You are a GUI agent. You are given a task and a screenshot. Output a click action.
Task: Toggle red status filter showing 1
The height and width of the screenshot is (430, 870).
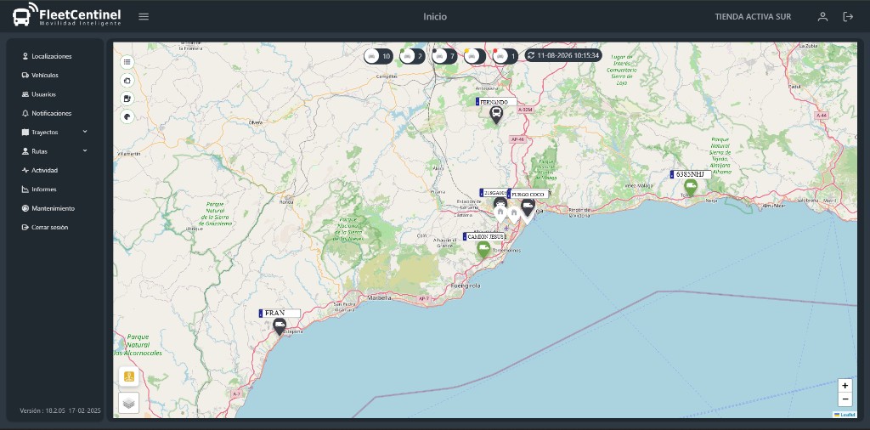pyautogui.click(x=506, y=56)
